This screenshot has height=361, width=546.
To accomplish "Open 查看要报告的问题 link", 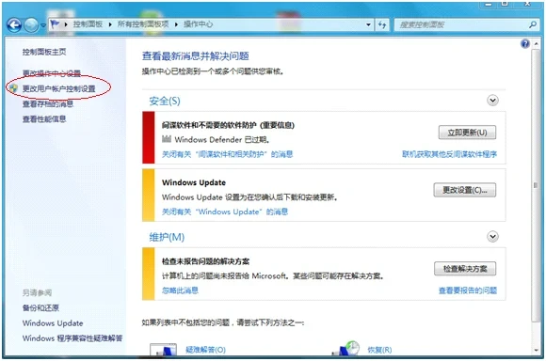I will point(468,290).
